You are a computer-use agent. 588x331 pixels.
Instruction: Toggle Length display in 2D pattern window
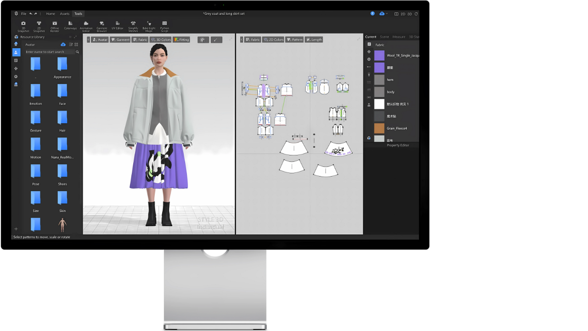click(x=314, y=40)
